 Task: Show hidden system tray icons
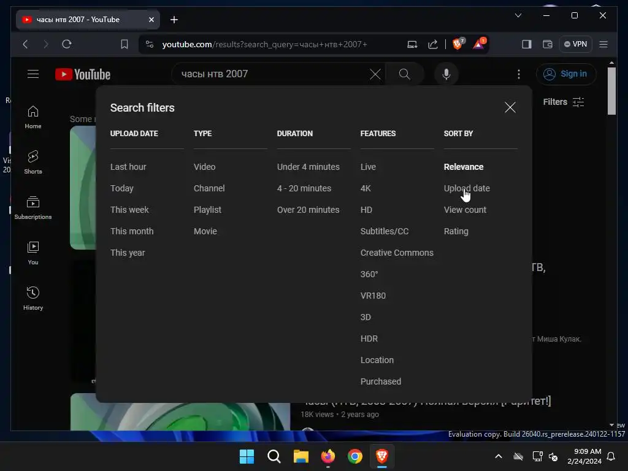[x=499, y=456]
